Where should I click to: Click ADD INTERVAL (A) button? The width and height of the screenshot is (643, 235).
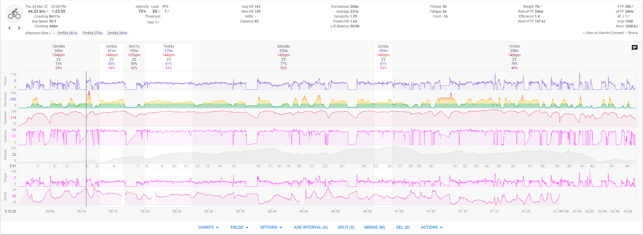point(311,227)
